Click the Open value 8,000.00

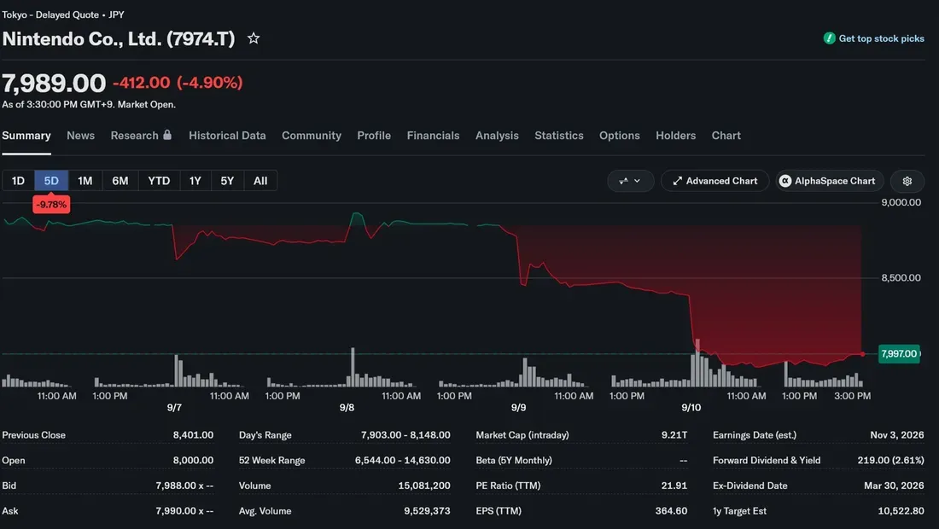pos(193,460)
